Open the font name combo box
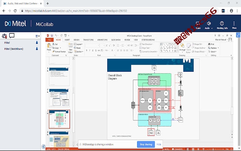This screenshot has width=241, height=151. pos(92,45)
